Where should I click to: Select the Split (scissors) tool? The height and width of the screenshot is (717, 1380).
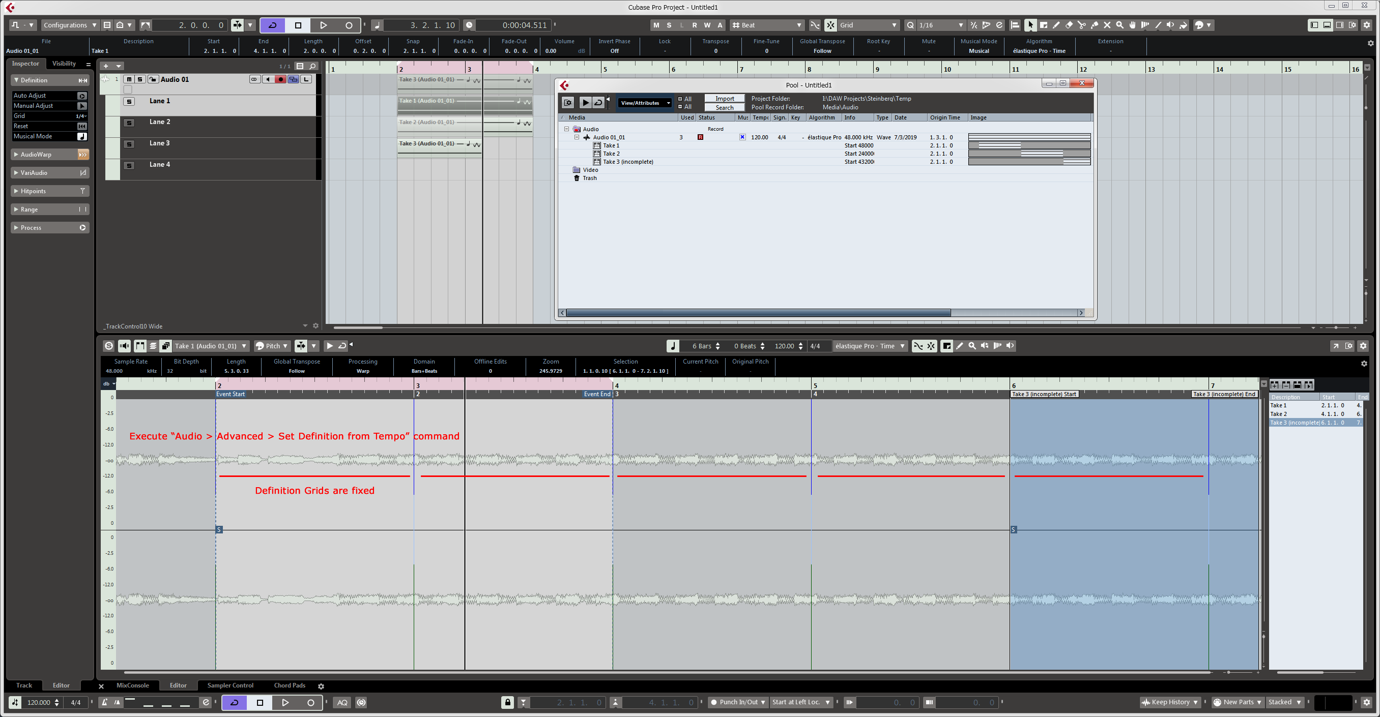coord(1081,25)
